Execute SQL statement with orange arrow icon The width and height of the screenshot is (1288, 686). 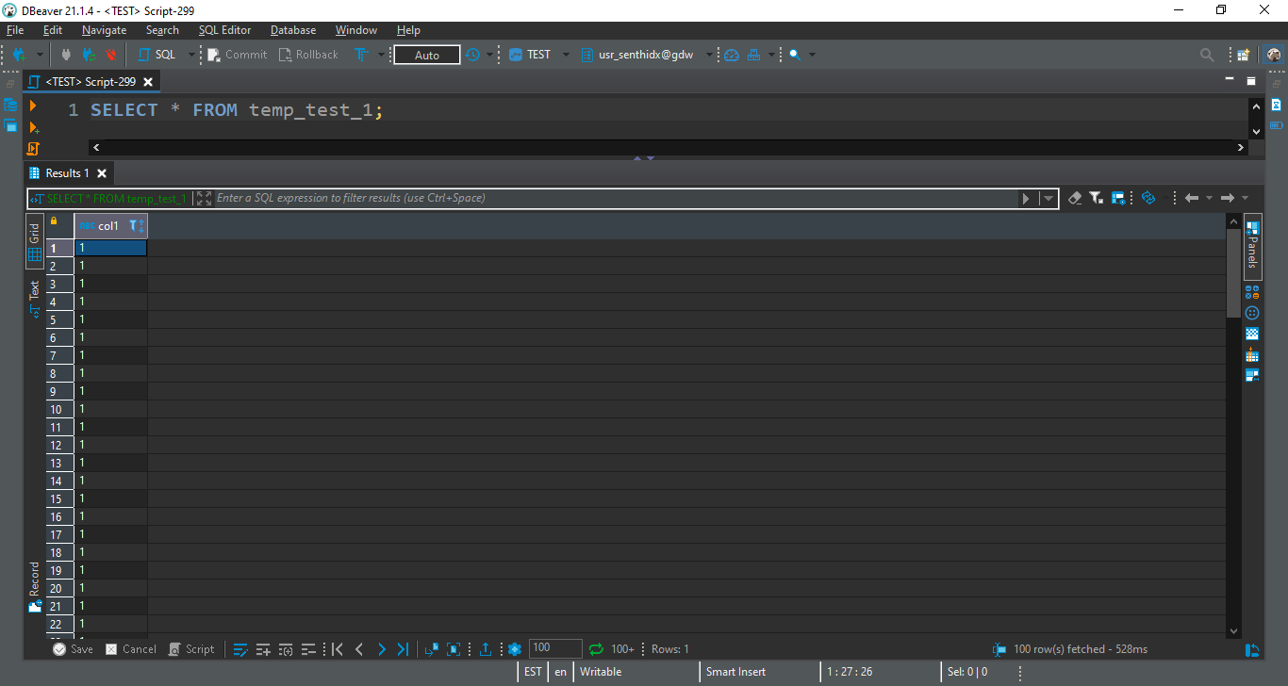(33, 106)
